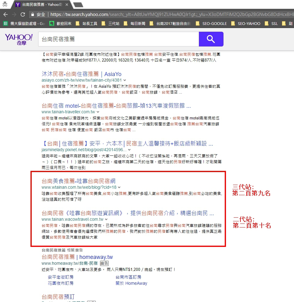Click the Yahoo search magnifier button
This screenshot has height=302, width=294.
click(211, 39)
